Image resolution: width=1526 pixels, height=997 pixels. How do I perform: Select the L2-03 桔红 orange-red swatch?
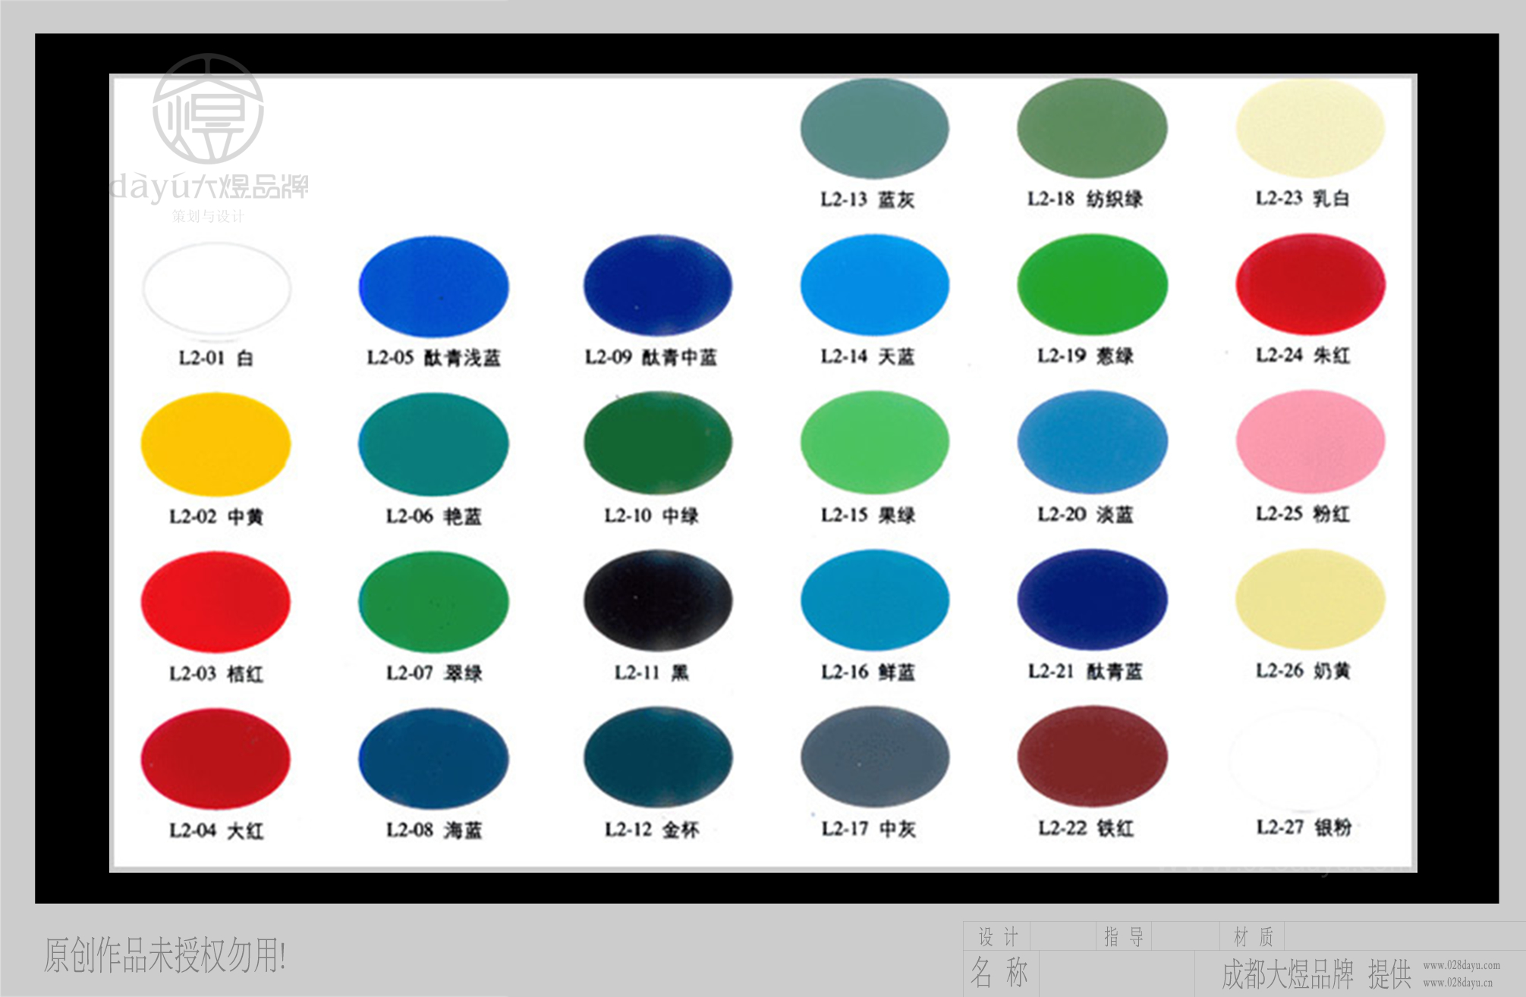click(216, 602)
